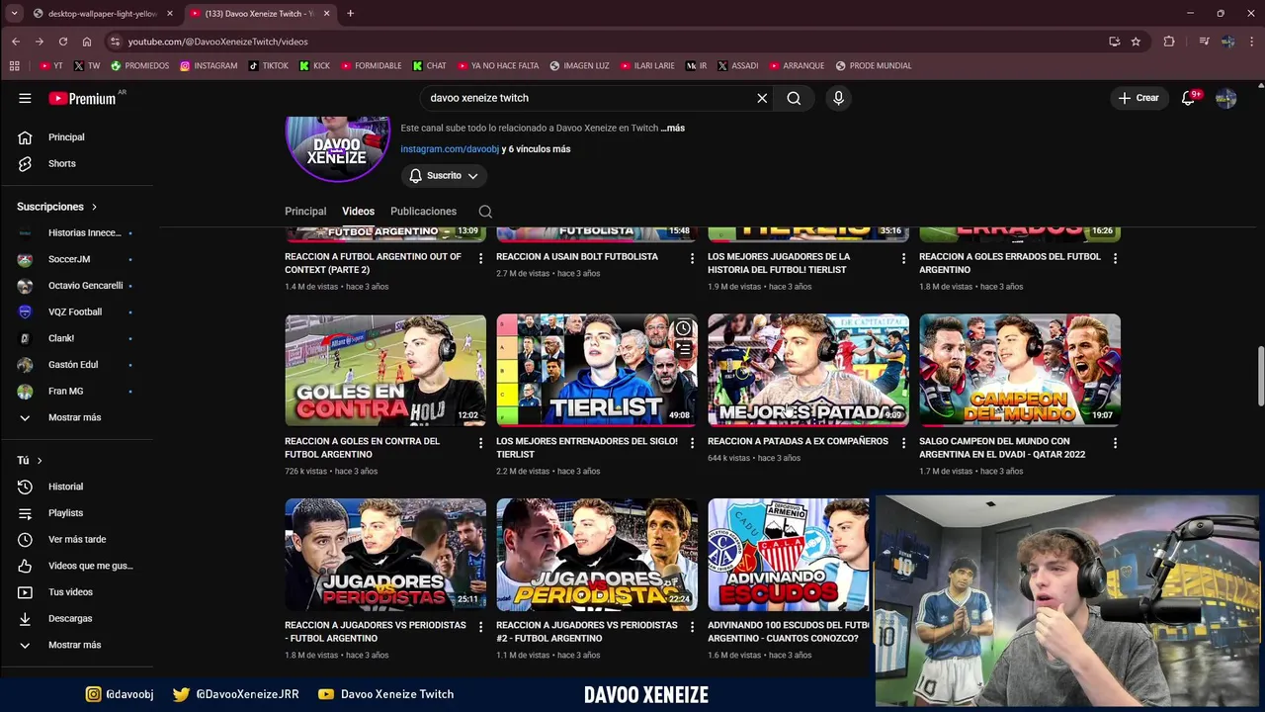Open options for MEJORES ENTRENADORES TIERLIST video
This screenshot has width=1265, height=712.
tap(692, 443)
